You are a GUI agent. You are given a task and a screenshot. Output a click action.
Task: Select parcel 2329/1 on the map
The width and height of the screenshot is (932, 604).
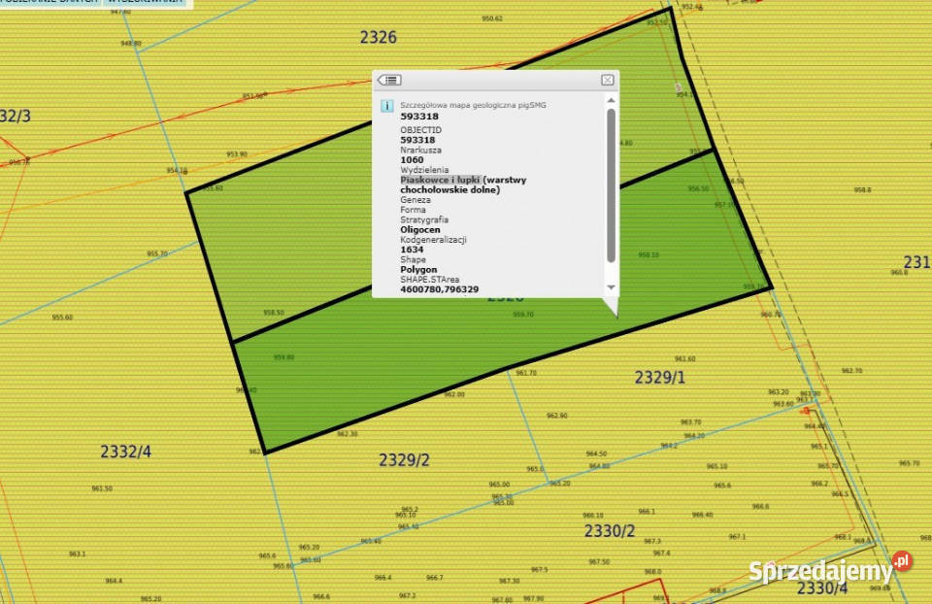[660, 378]
